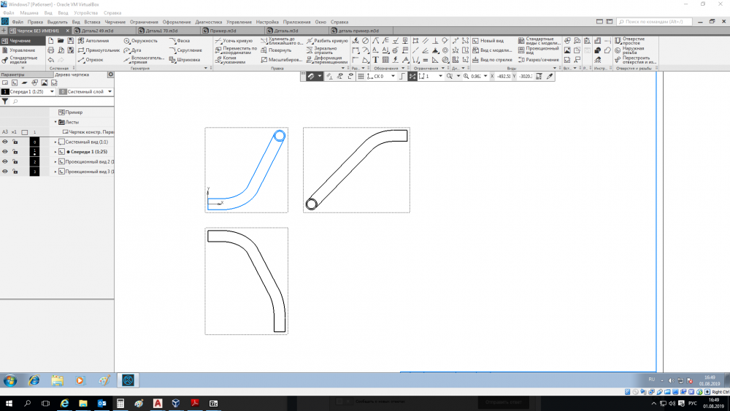Open the Управление toolbar set
This screenshot has height=411, width=730.
pyautogui.click(x=22, y=50)
